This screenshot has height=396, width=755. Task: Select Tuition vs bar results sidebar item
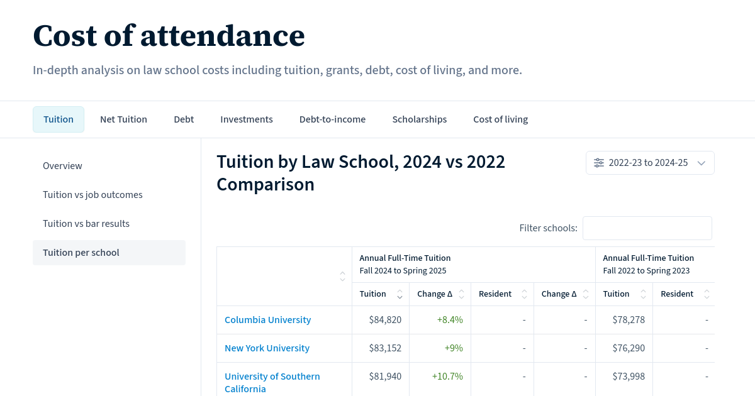(86, 224)
